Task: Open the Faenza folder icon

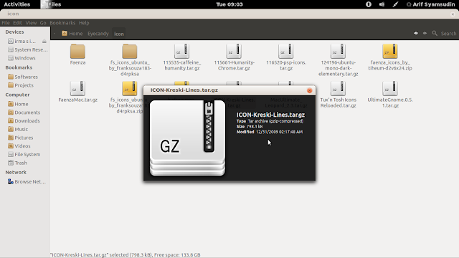Action: (77, 52)
